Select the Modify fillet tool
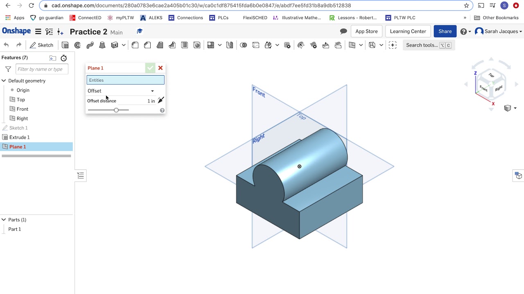Viewport: 524px width, 294px height. [x=301, y=45]
